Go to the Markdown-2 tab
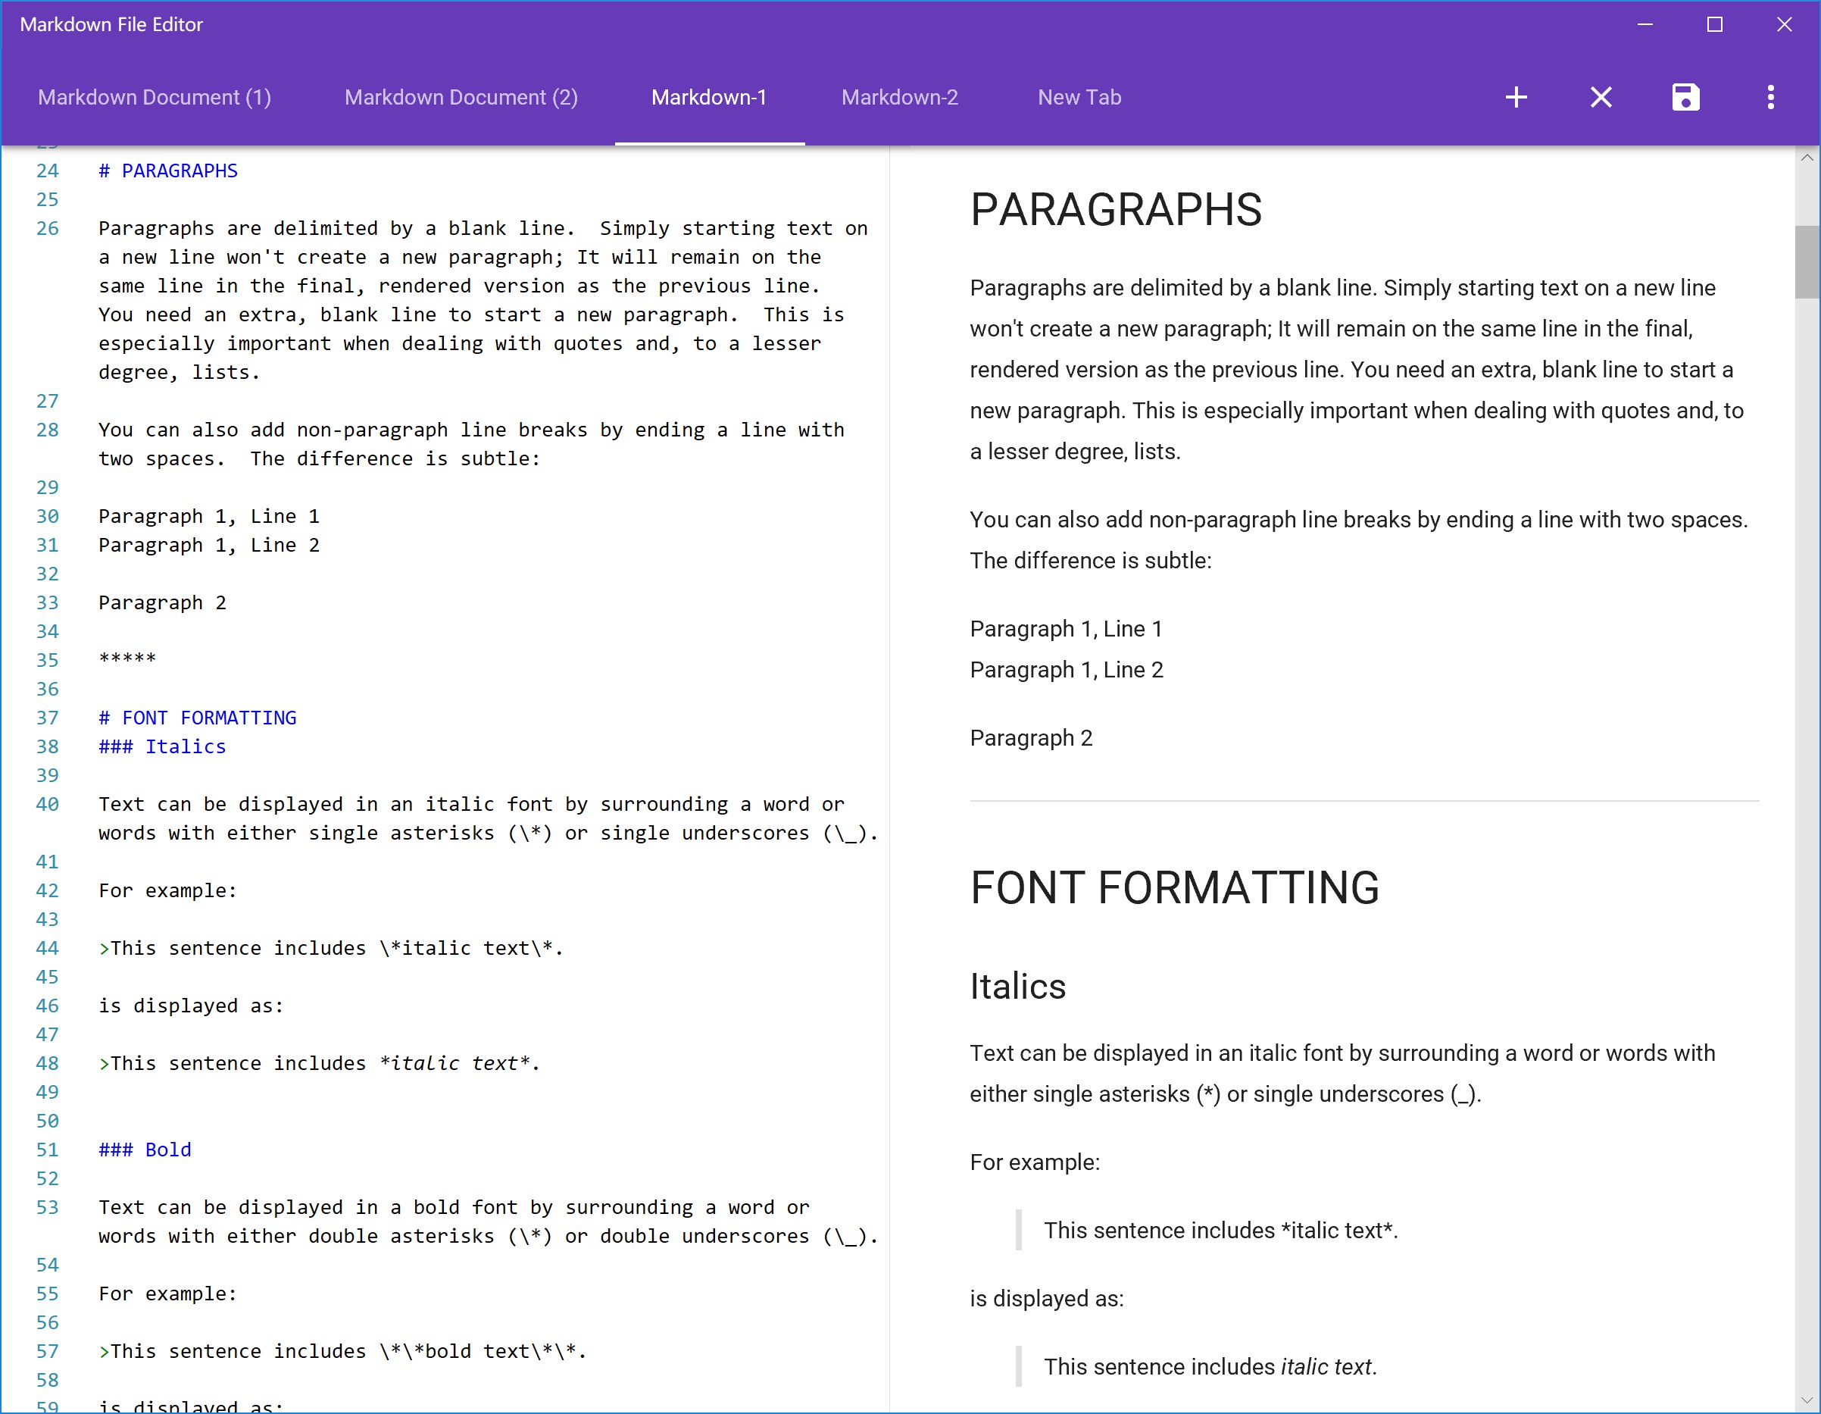 click(899, 98)
